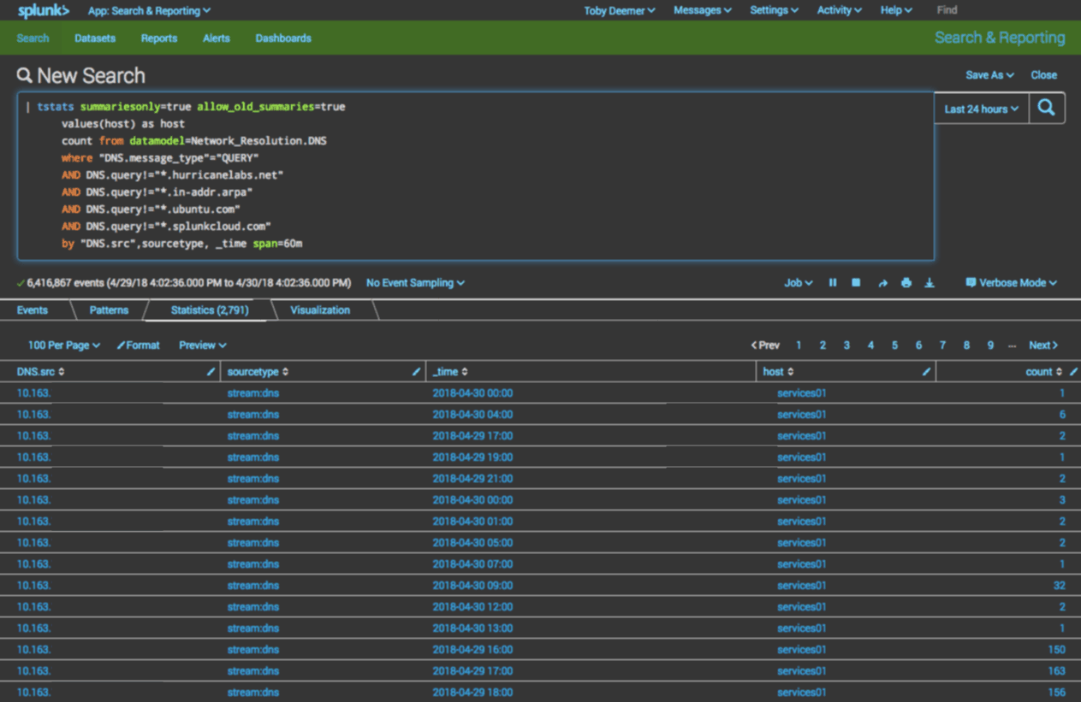Print the search results
This screenshot has width=1081, height=702.
coord(906,283)
